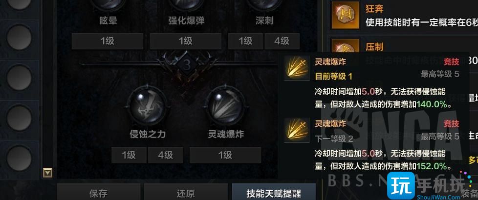The width and height of the screenshot is (478, 200).
Task: Select 1级 under 灵魂爆炸
Action: coord(225,155)
